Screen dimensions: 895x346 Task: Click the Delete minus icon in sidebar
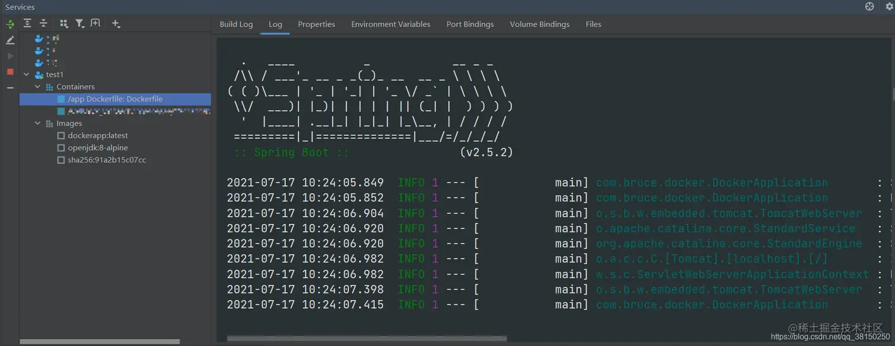point(10,88)
